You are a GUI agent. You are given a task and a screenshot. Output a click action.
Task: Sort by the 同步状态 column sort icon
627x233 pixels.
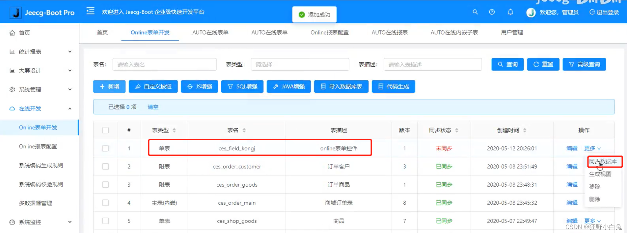pyautogui.click(x=457, y=130)
